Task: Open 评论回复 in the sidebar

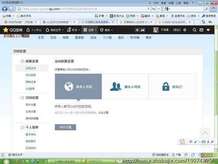Action: [x=31, y=75]
